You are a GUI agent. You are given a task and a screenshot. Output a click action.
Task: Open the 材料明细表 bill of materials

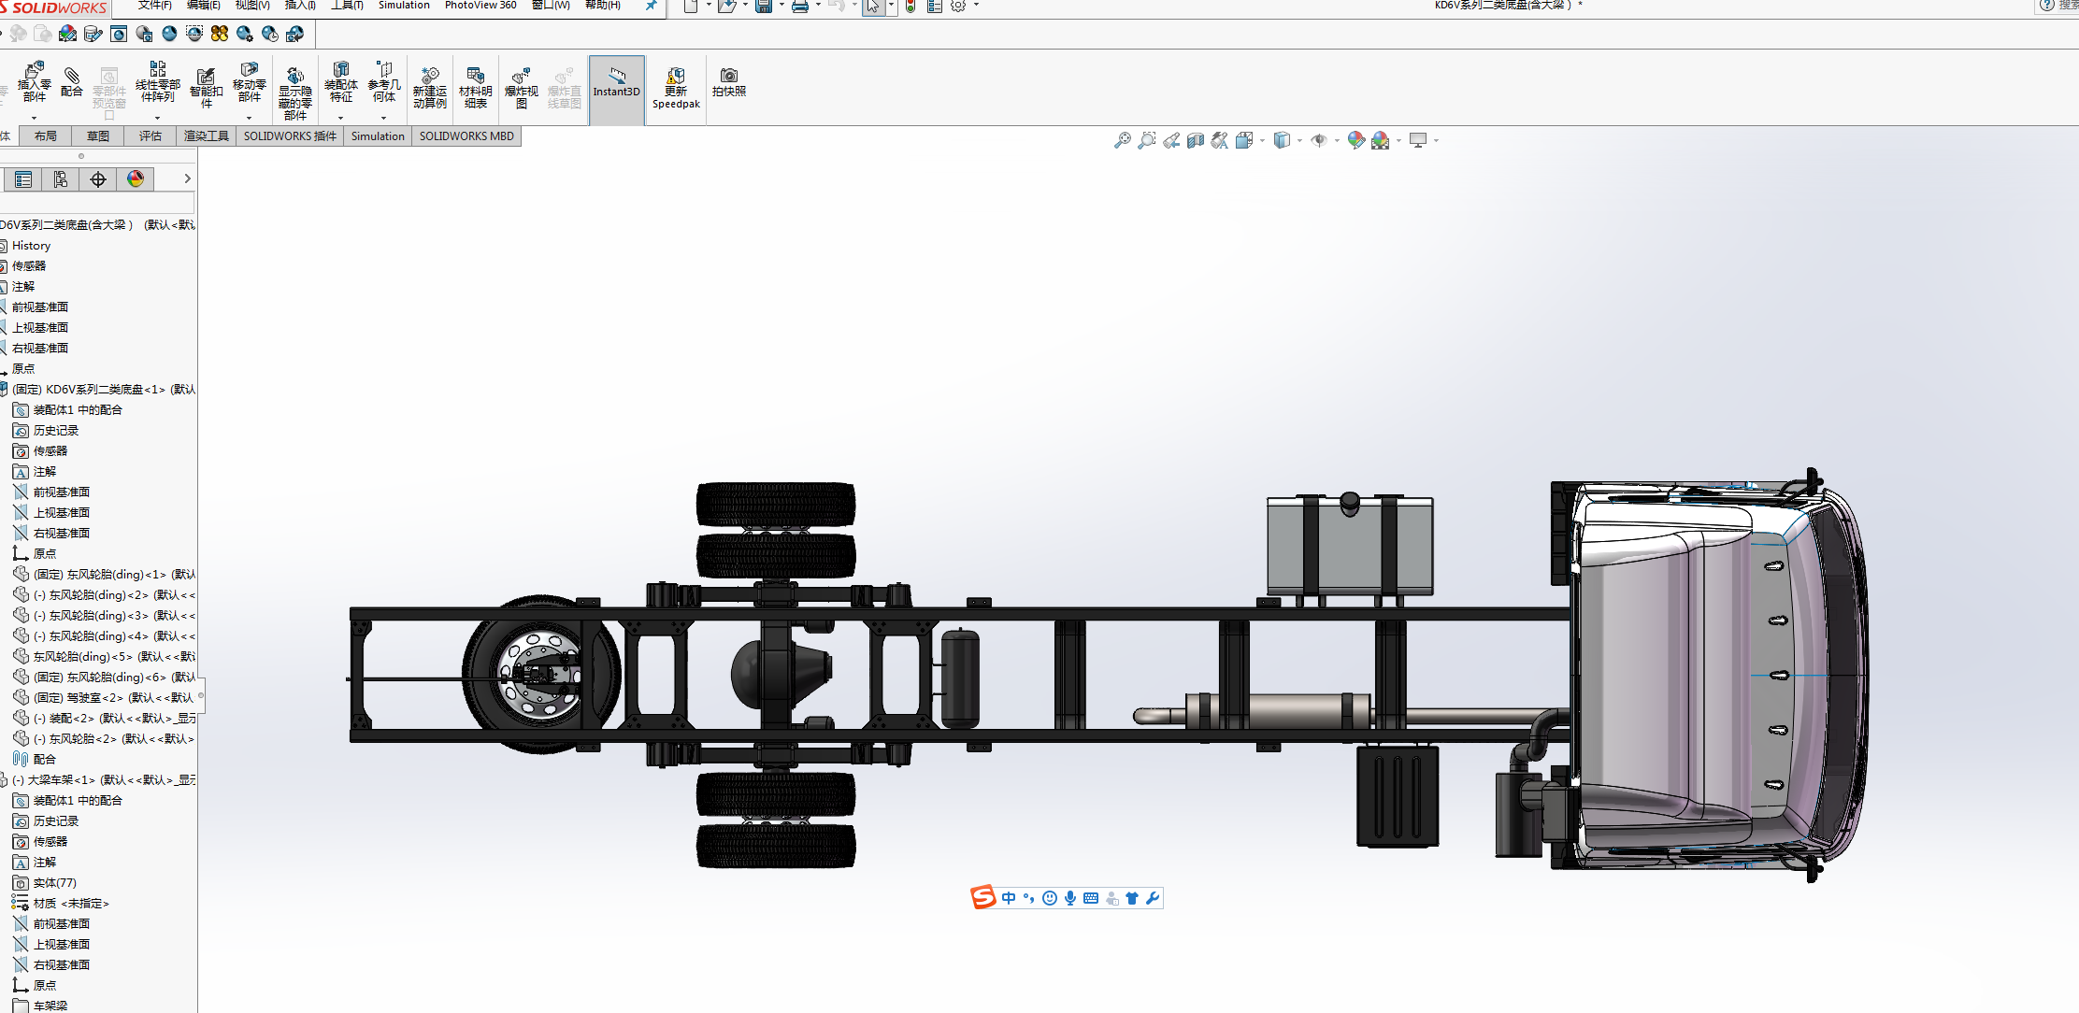(x=475, y=88)
